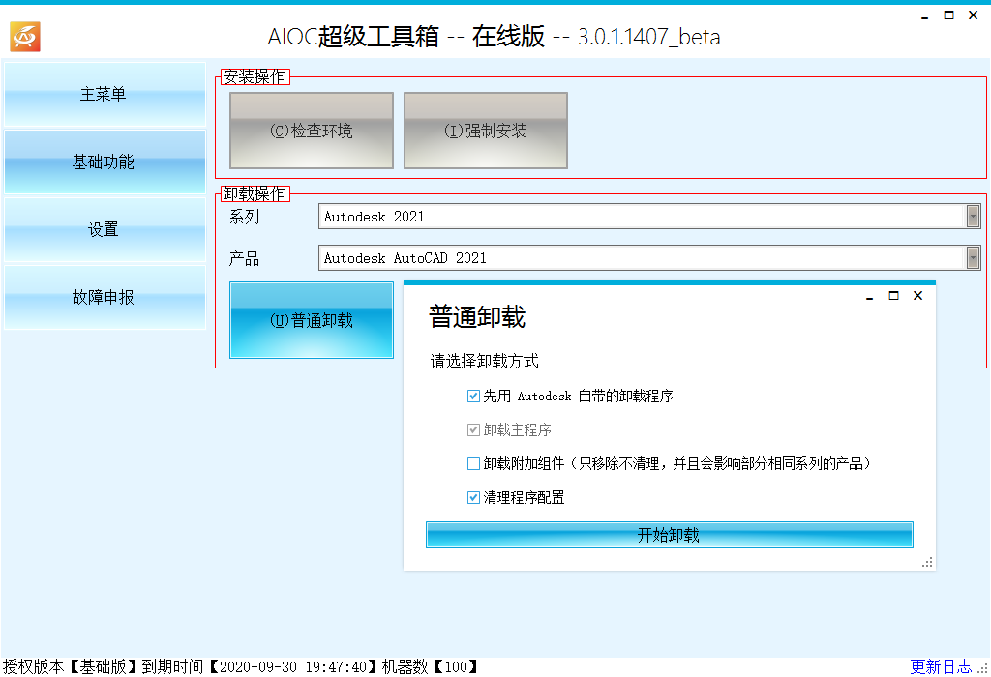Select the Autodesk 2021 series combo box
This screenshot has height=677, width=991.
[x=581, y=216]
